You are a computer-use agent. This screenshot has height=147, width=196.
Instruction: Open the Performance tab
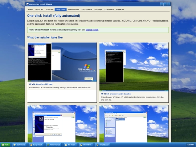click(x=87, y=9)
